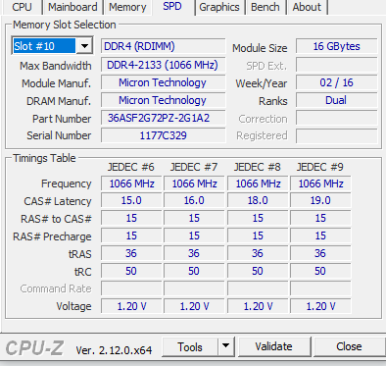
Task: Open the Mainboard tab
Action: (x=72, y=7)
